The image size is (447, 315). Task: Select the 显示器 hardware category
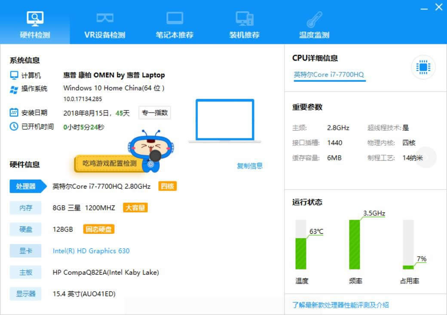click(25, 294)
